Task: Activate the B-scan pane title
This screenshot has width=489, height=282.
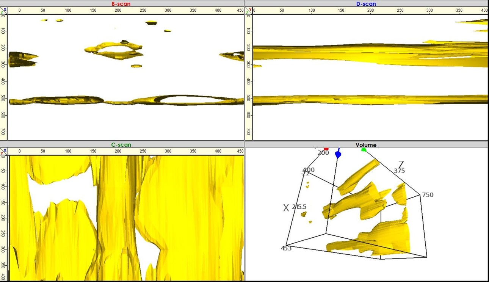Action: click(121, 4)
